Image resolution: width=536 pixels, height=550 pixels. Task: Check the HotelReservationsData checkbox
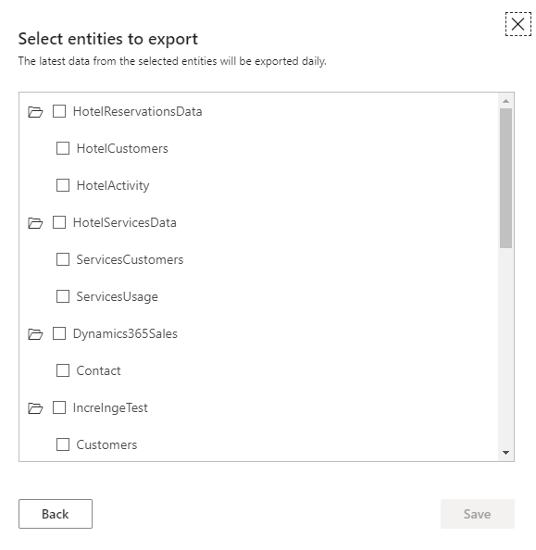coord(59,111)
